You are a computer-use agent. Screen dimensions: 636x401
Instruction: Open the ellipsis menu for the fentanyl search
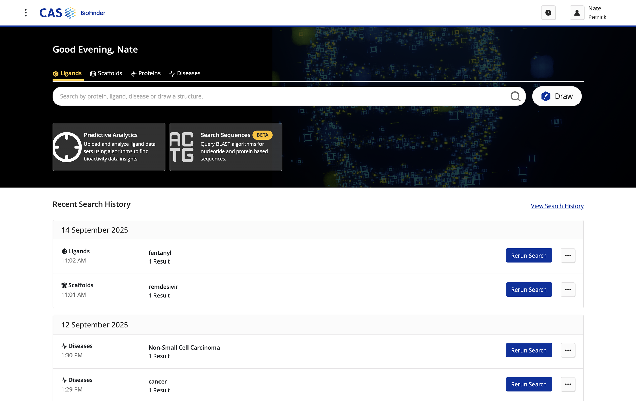568,255
